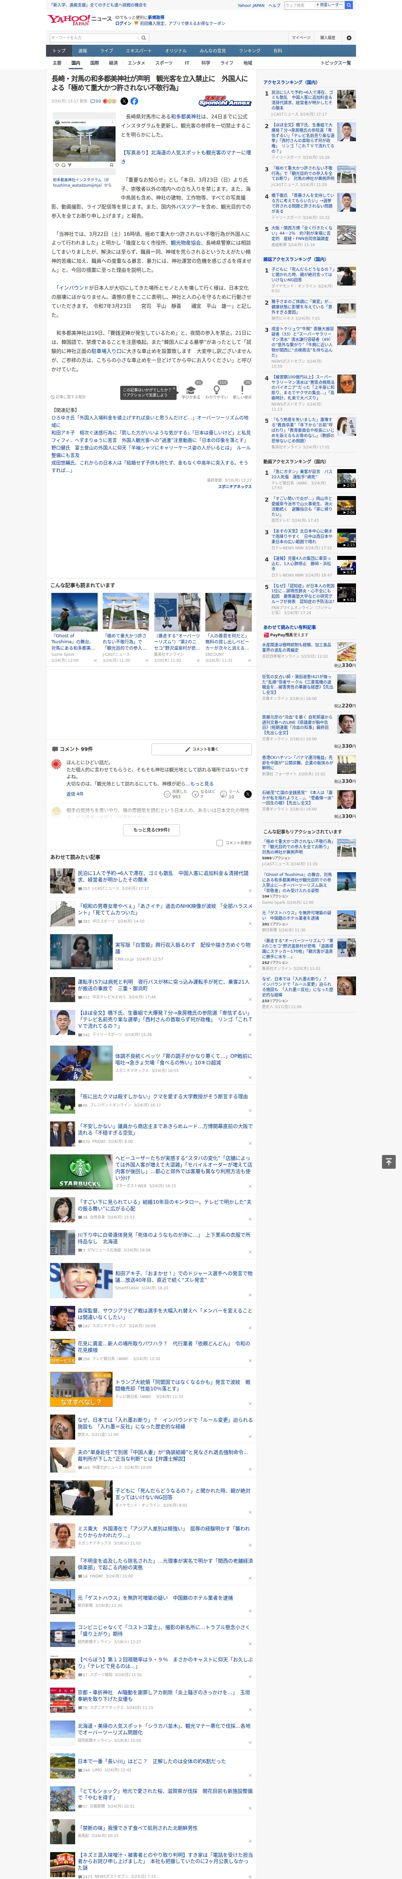Open the 科学 category
The height and width of the screenshot is (1879, 402).
coord(206,63)
